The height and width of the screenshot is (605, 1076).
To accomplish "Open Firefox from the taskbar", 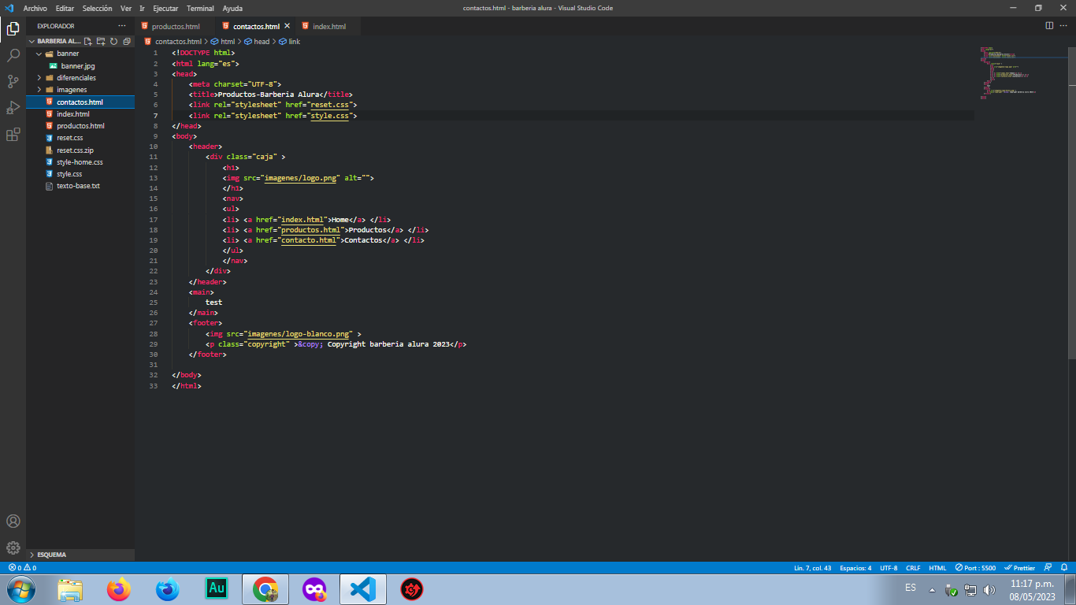I will click(119, 589).
